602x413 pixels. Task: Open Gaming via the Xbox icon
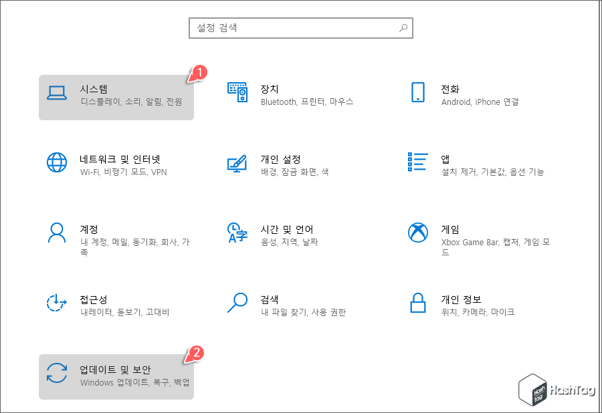(x=417, y=233)
